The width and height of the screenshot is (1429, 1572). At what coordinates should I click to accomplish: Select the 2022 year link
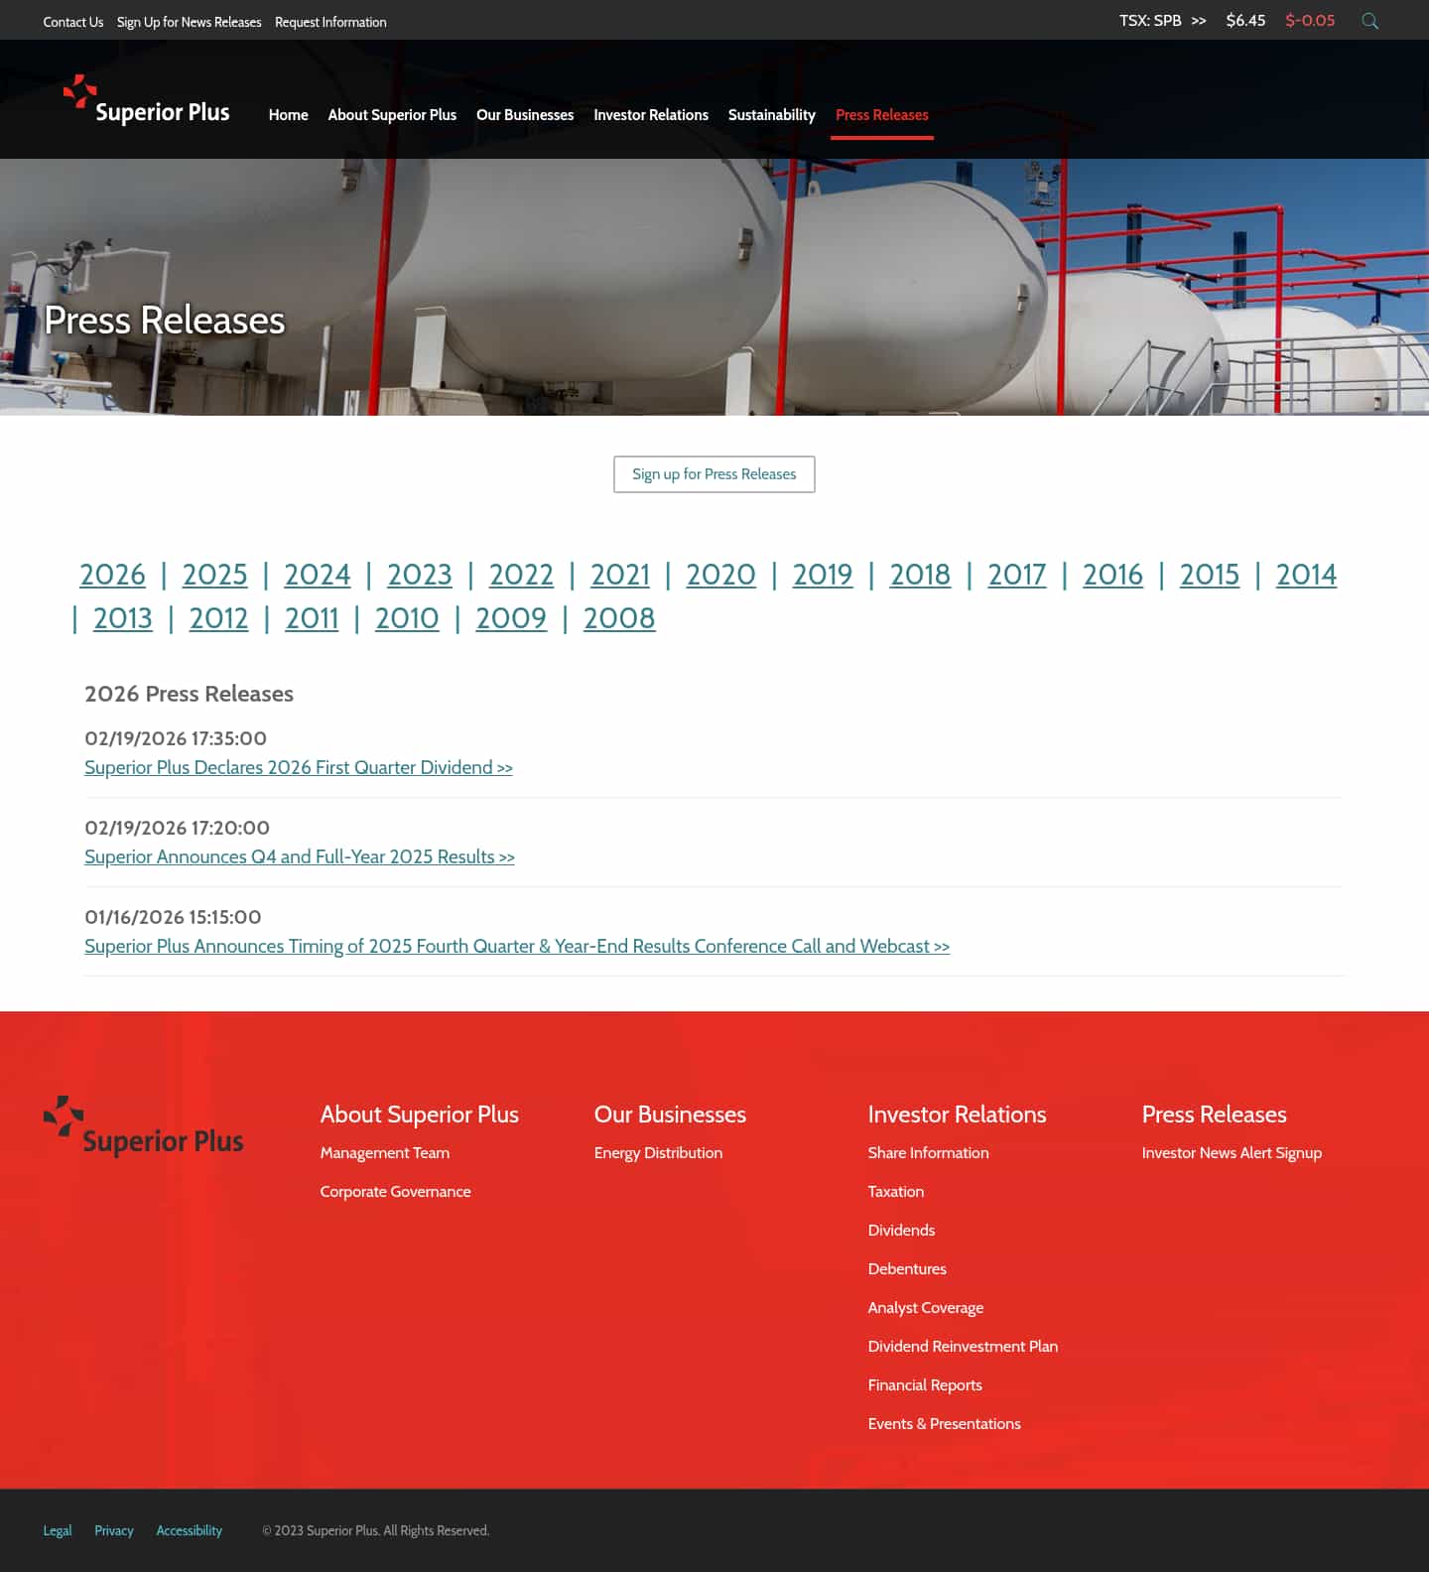pyautogui.click(x=521, y=575)
